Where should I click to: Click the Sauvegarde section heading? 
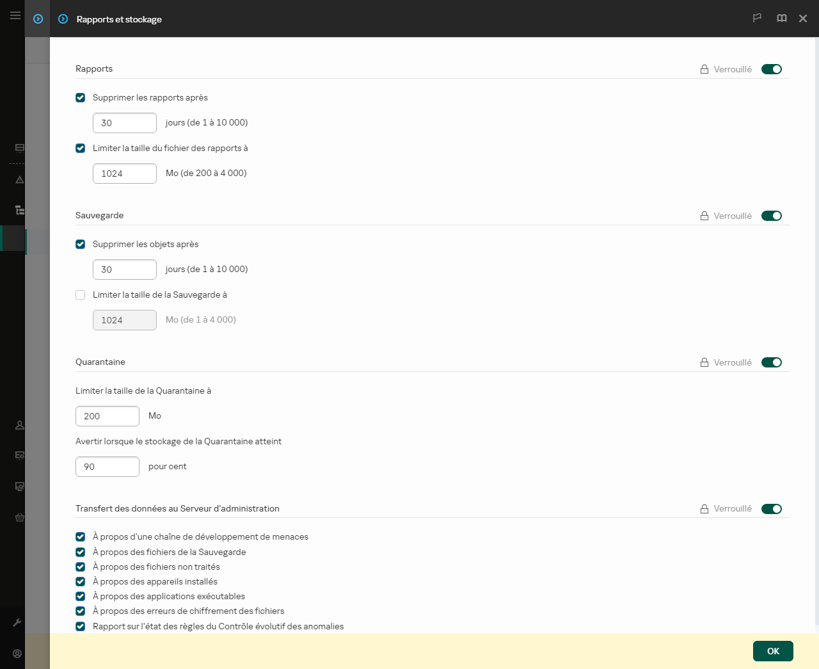tap(100, 215)
